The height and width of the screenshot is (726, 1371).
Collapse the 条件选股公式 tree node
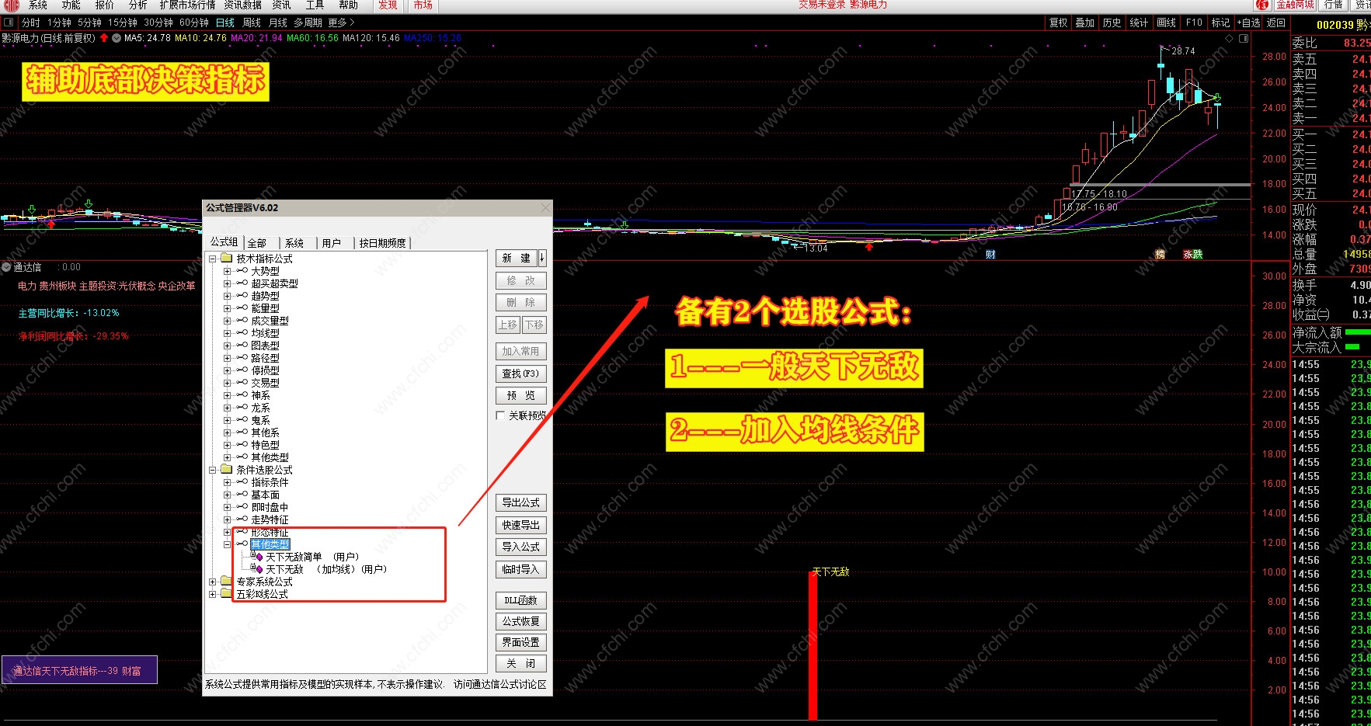point(213,470)
